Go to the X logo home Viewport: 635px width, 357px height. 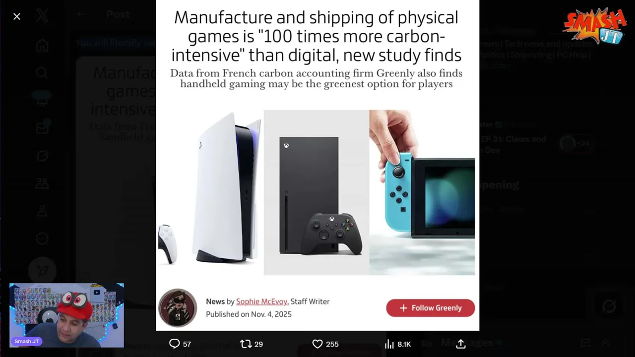tap(42, 16)
